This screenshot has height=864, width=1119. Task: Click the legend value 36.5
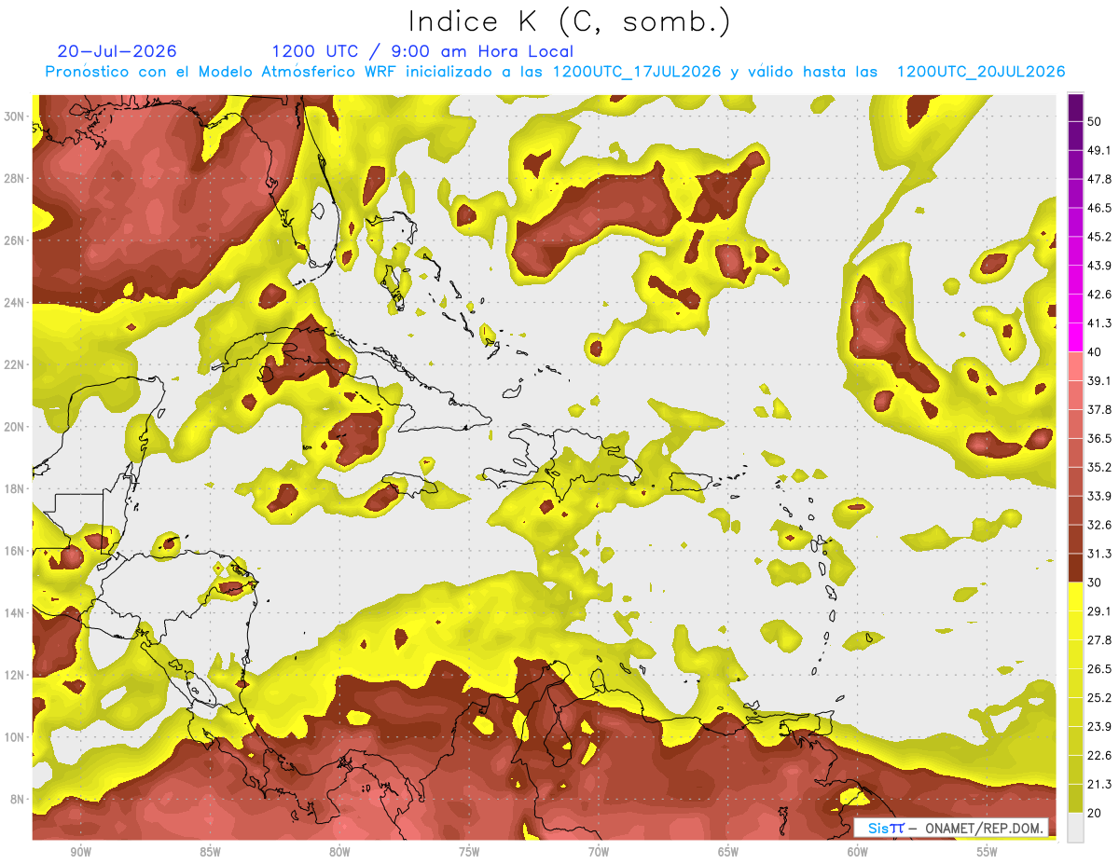point(1098,438)
